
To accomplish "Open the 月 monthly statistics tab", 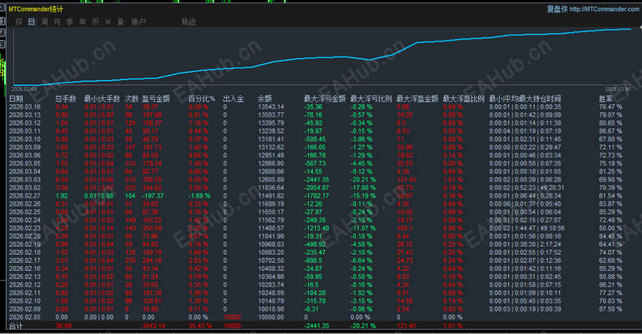I will tap(57, 21).
